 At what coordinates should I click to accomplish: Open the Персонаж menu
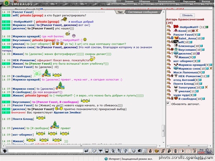[x=189, y=1]
